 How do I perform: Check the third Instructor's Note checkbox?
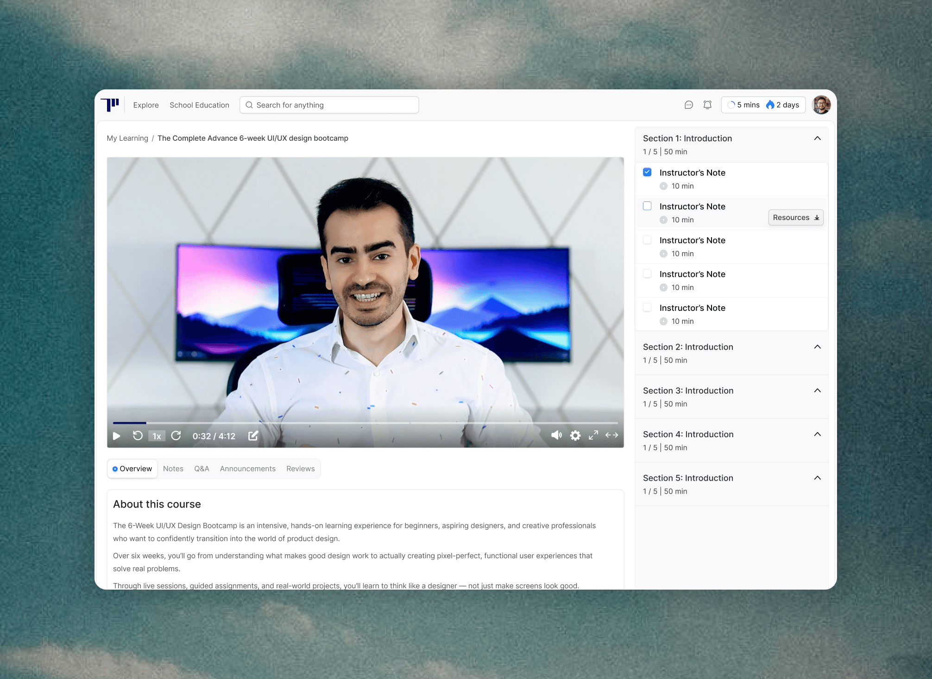pyautogui.click(x=647, y=240)
